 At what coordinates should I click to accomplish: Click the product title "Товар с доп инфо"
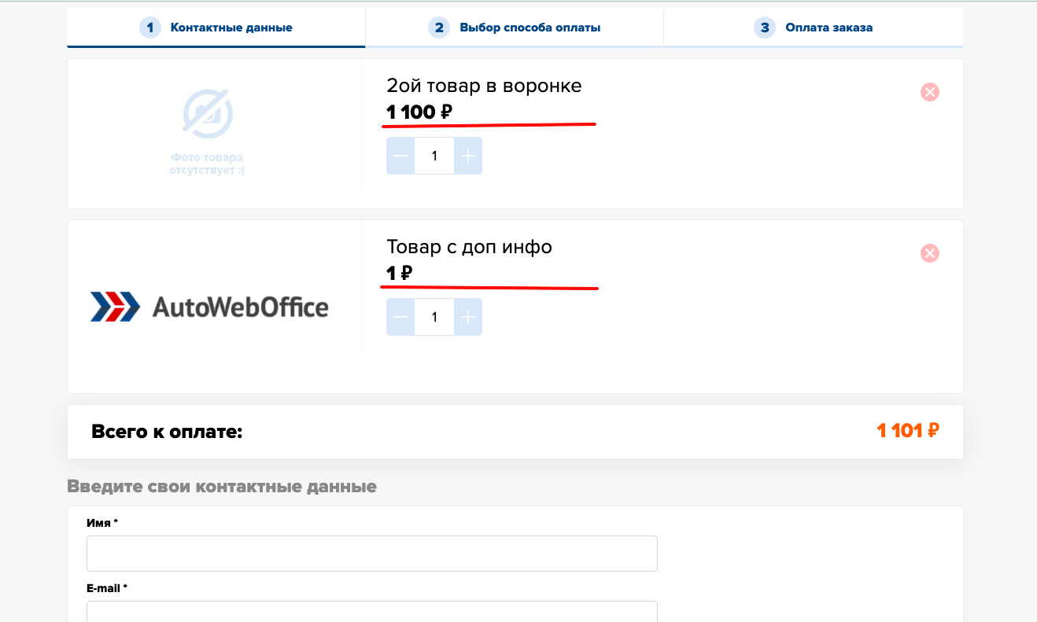(x=469, y=247)
